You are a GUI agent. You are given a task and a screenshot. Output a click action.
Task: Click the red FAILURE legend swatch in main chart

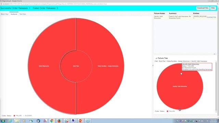coord(14,115)
